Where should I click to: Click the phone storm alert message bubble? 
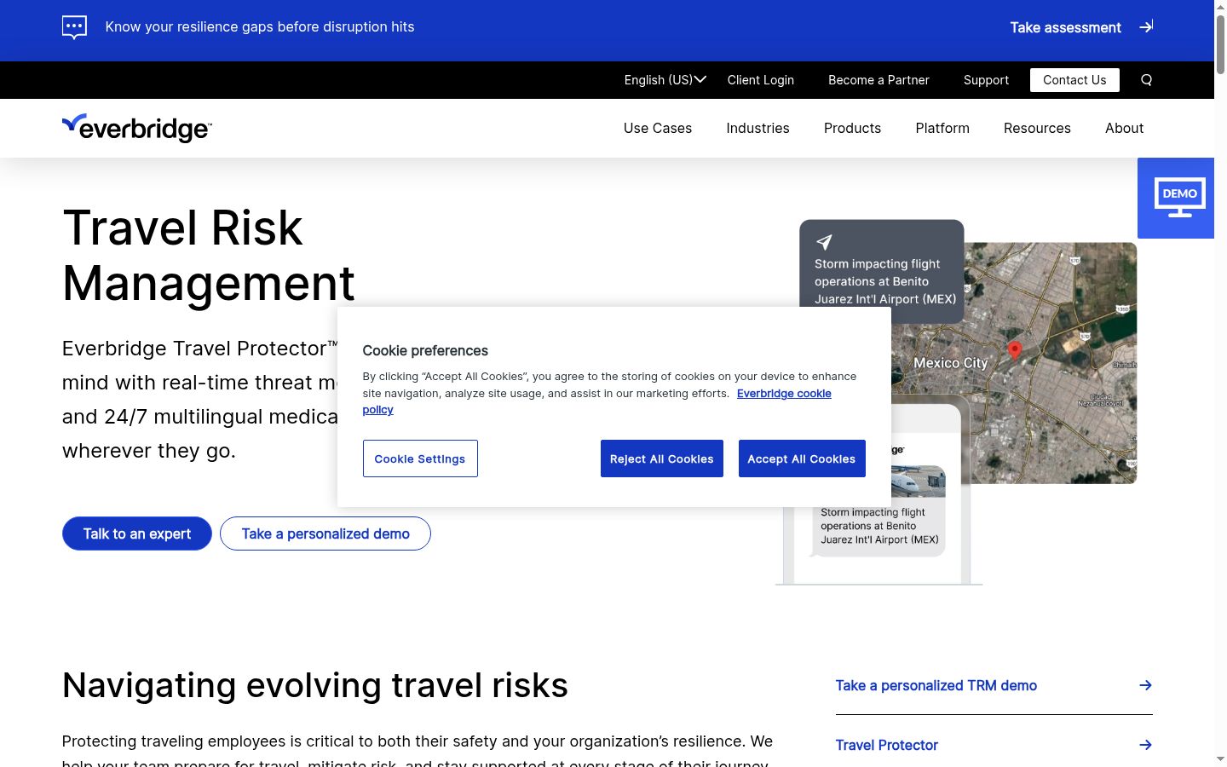tap(879, 526)
